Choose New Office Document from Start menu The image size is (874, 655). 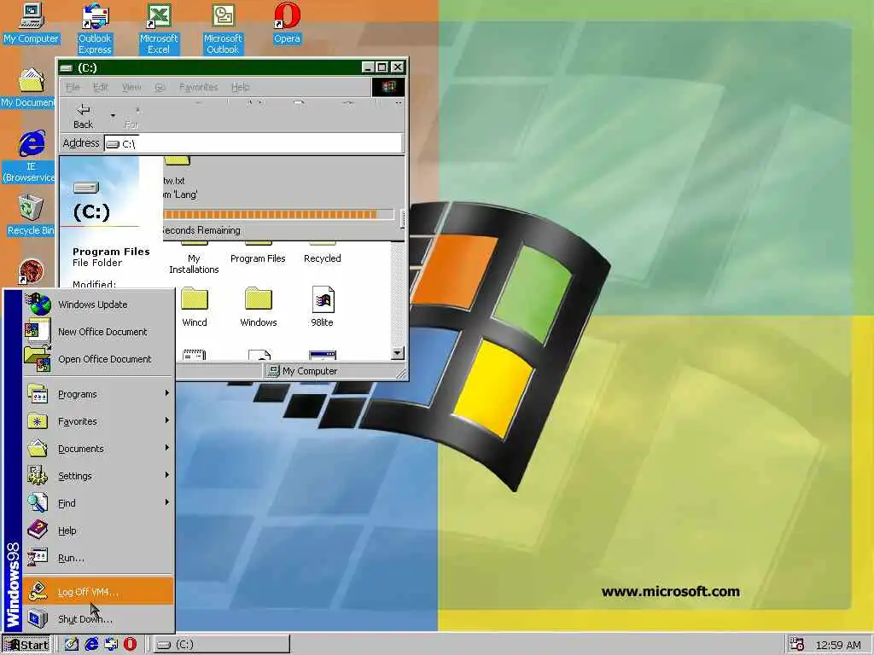[x=99, y=332]
